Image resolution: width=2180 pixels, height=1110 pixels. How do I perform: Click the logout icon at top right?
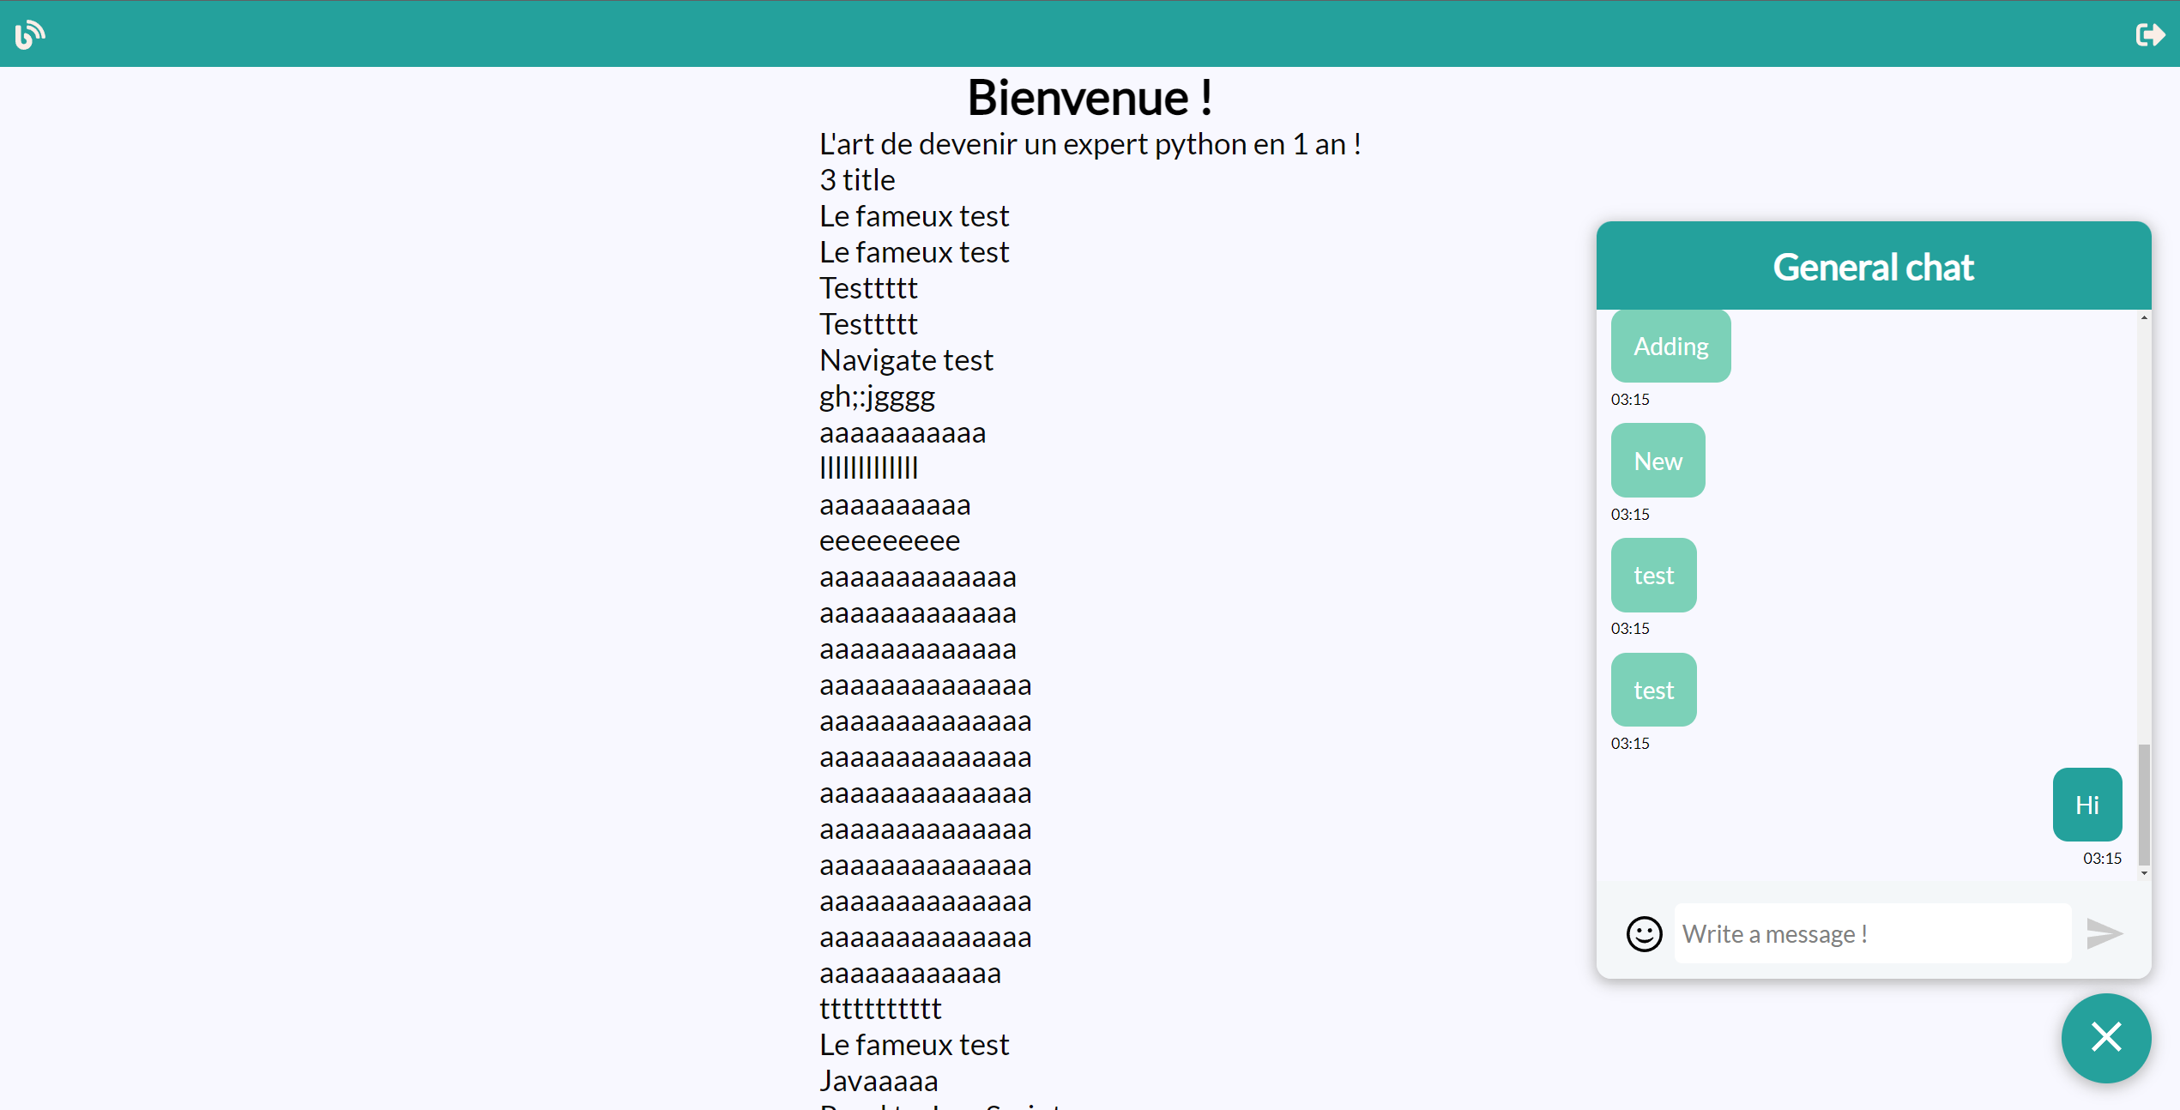pos(2150,34)
